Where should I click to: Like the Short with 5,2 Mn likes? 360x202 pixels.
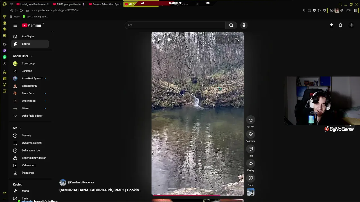(x=251, y=120)
